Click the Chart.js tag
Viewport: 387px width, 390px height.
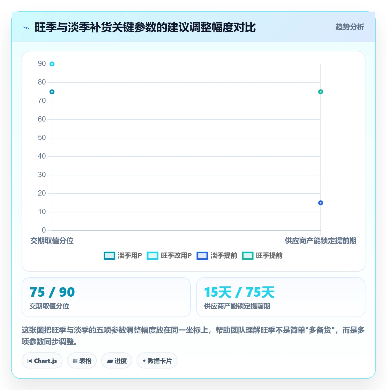pos(42,361)
